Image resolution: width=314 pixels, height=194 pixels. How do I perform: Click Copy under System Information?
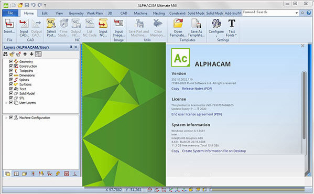tap(175, 151)
